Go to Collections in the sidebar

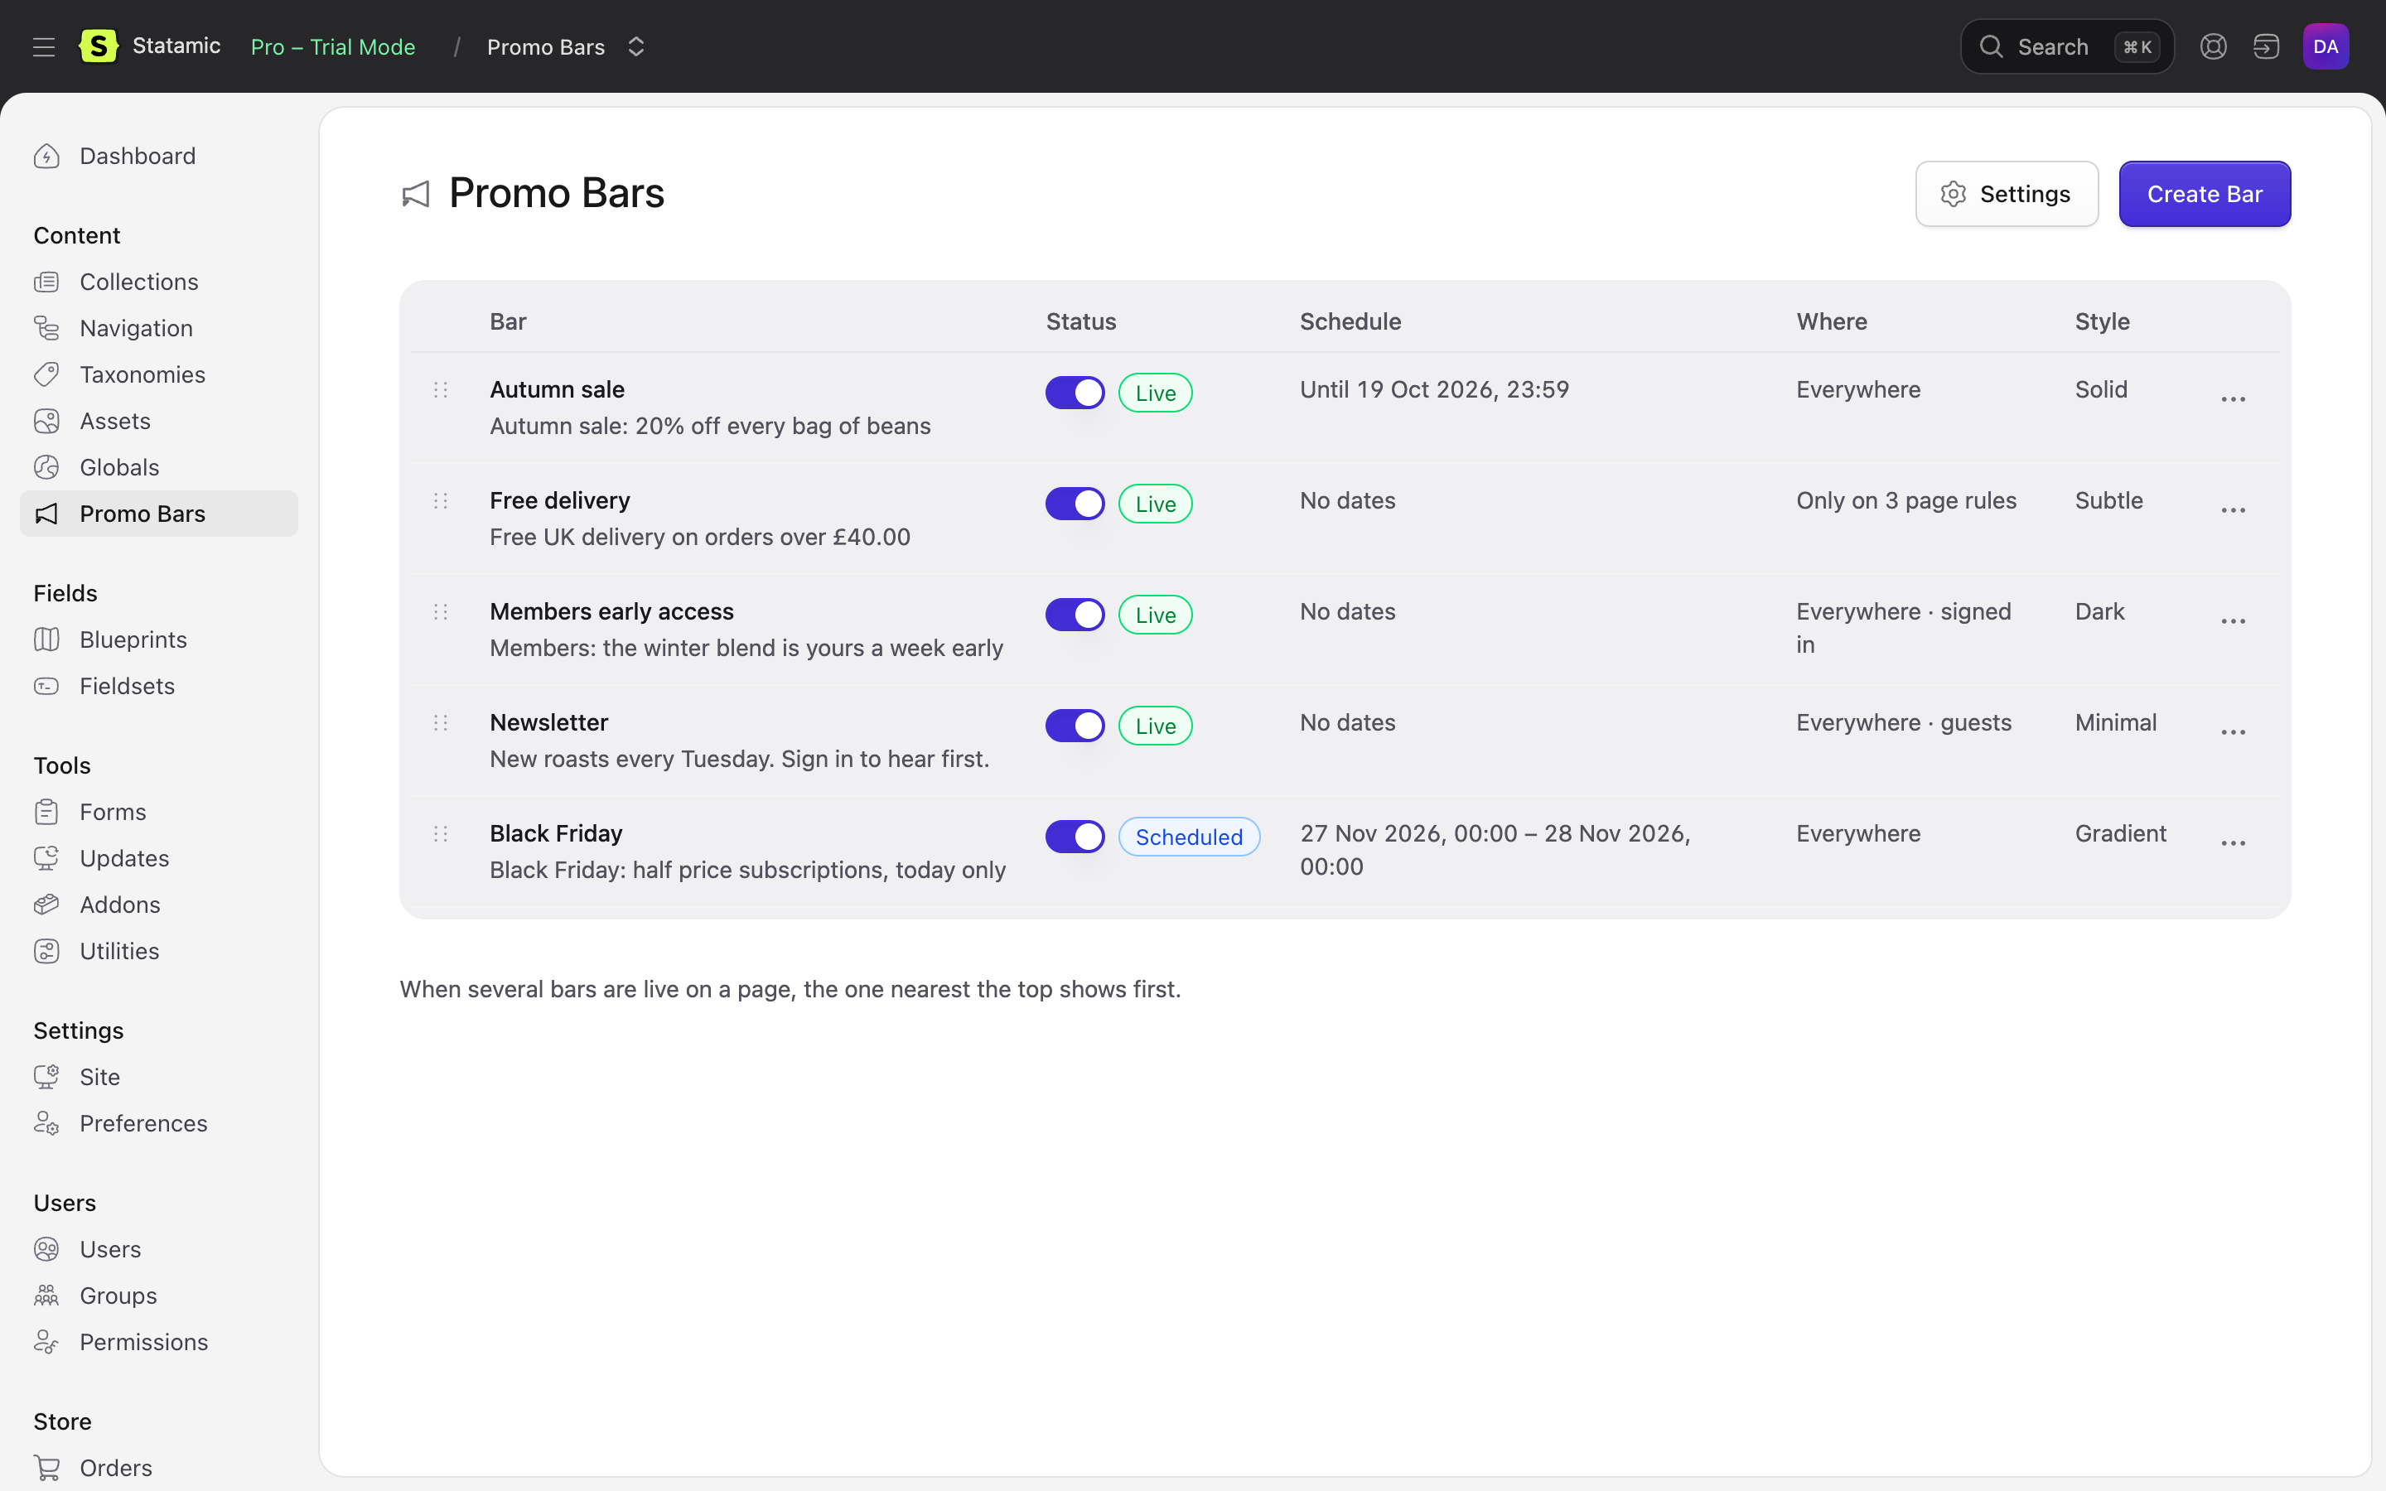click(x=159, y=282)
